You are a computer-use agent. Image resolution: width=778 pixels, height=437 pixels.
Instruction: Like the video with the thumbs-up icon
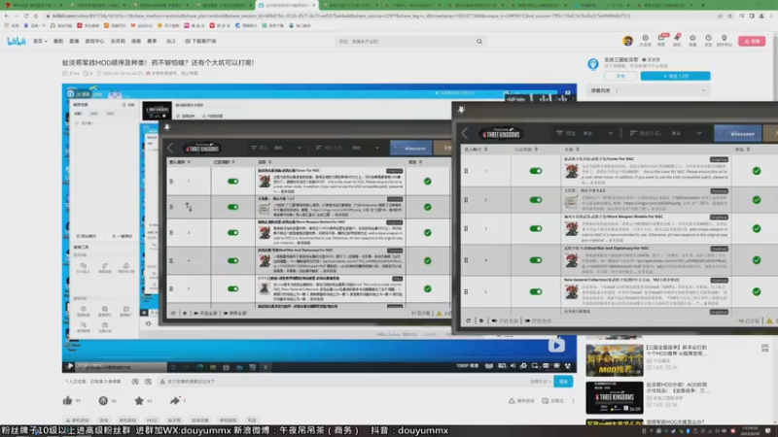tap(67, 400)
